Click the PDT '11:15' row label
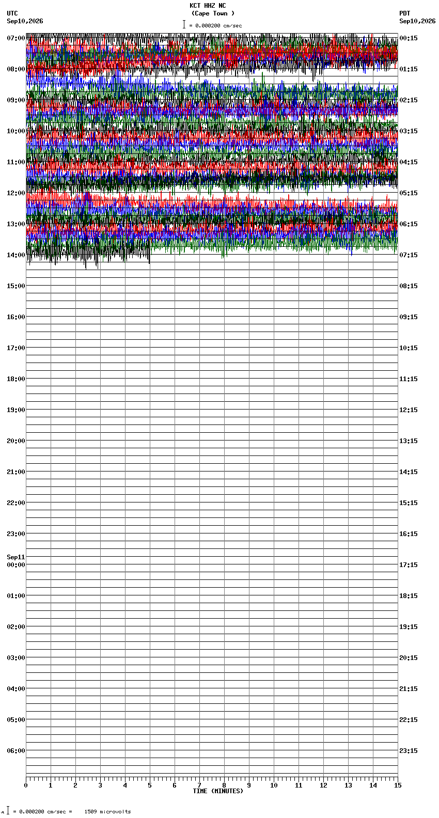The image size is (439, 818). (x=409, y=379)
